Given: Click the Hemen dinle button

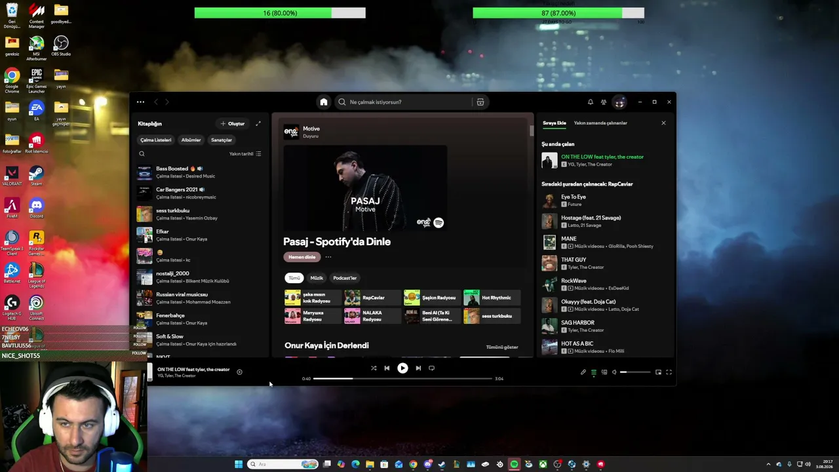Looking at the screenshot, I should pyautogui.click(x=302, y=257).
